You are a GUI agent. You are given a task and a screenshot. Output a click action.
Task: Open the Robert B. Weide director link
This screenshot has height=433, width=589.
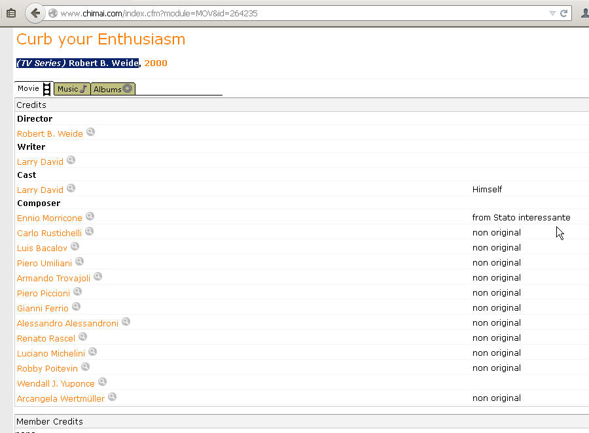[50, 133]
